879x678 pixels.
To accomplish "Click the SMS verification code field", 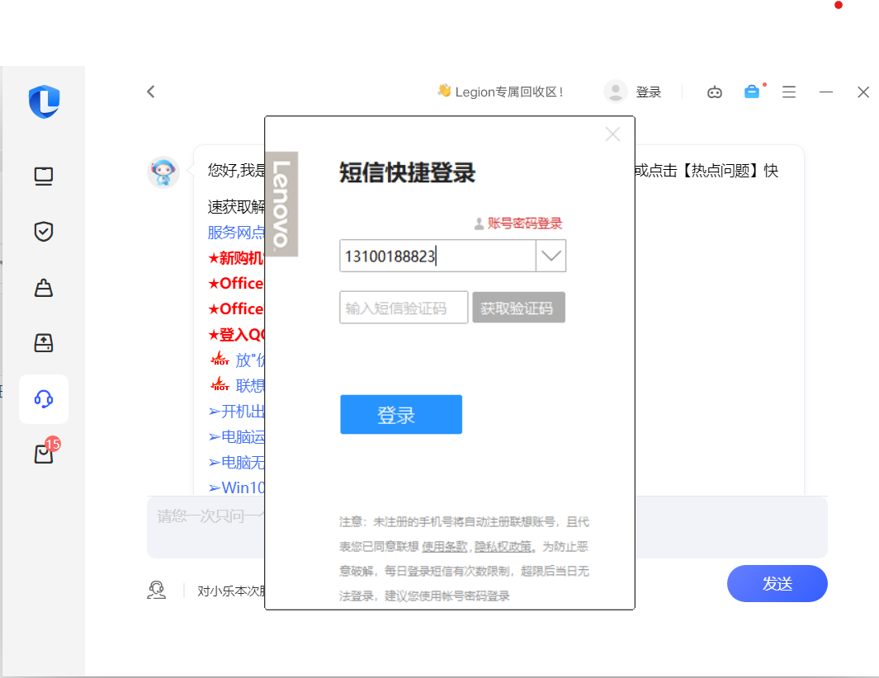I will (404, 307).
